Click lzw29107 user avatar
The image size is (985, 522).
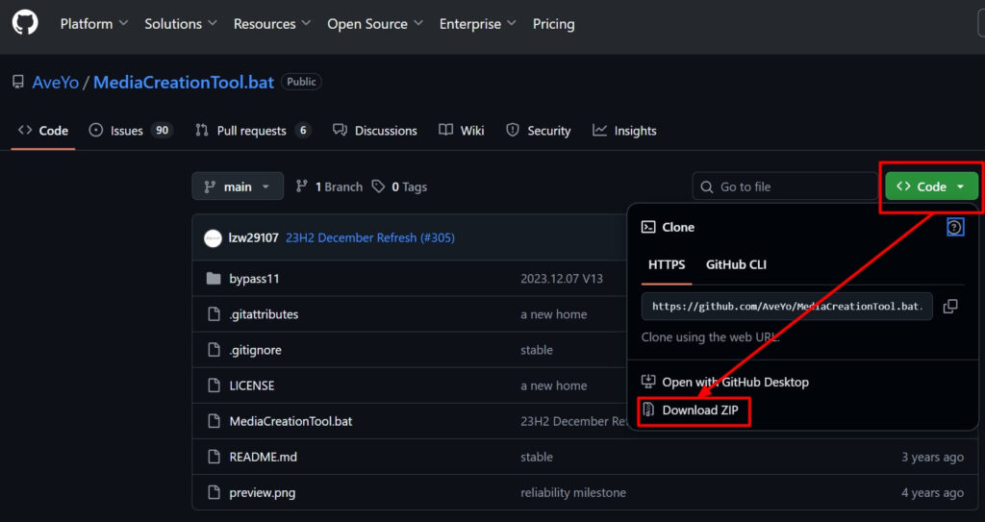pos(214,238)
